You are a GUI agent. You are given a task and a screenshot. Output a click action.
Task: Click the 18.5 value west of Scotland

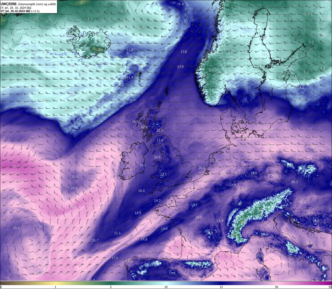135,122
